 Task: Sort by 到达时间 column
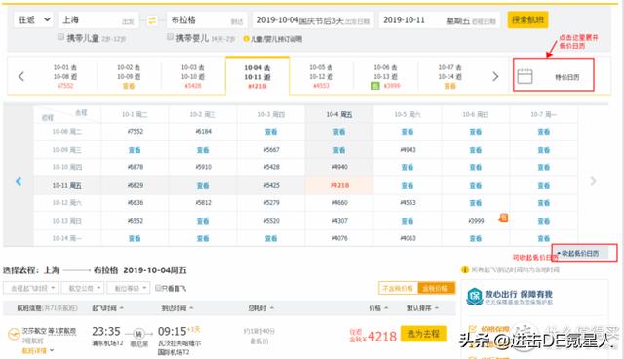point(177,308)
